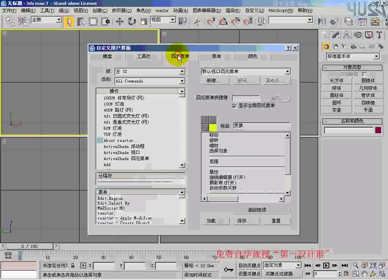
Task: Open the Modify command panel
Action: [x=335, y=35]
